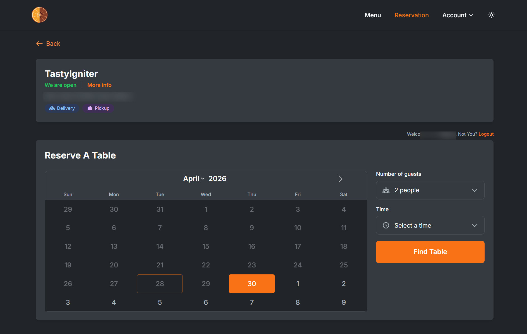Image resolution: width=527 pixels, height=334 pixels.
Task: Open the Account dropdown menu
Action: (x=458, y=15)
